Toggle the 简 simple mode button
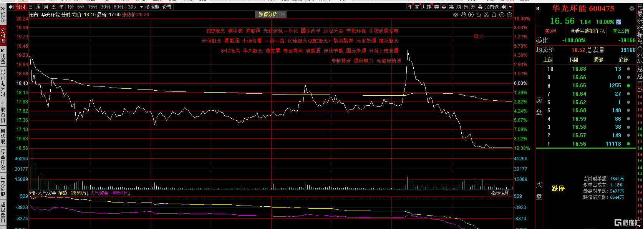The height and width of the screenshot is (229, 643). coord(418,7)
